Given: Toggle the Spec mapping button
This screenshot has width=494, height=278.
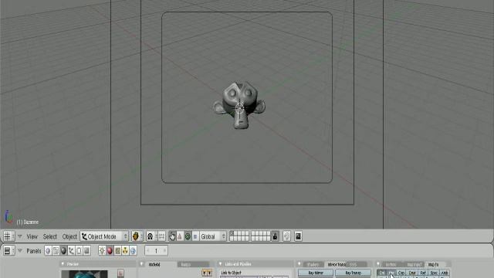Looking at the screenshot, I should click(434, 273).
